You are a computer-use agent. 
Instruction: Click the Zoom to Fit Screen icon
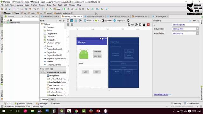point(140,25)
